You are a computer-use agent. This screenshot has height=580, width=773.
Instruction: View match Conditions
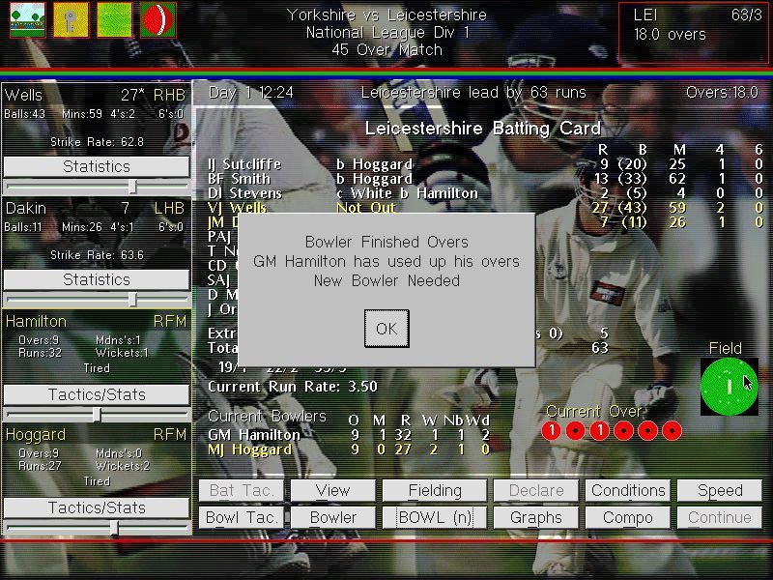tap(627, 490)
